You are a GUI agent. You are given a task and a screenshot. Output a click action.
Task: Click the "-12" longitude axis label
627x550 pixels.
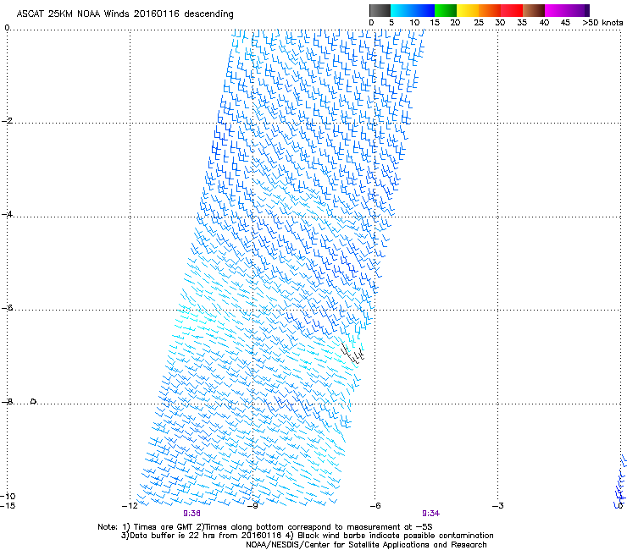pyautogui.click(x=130, y=506)
